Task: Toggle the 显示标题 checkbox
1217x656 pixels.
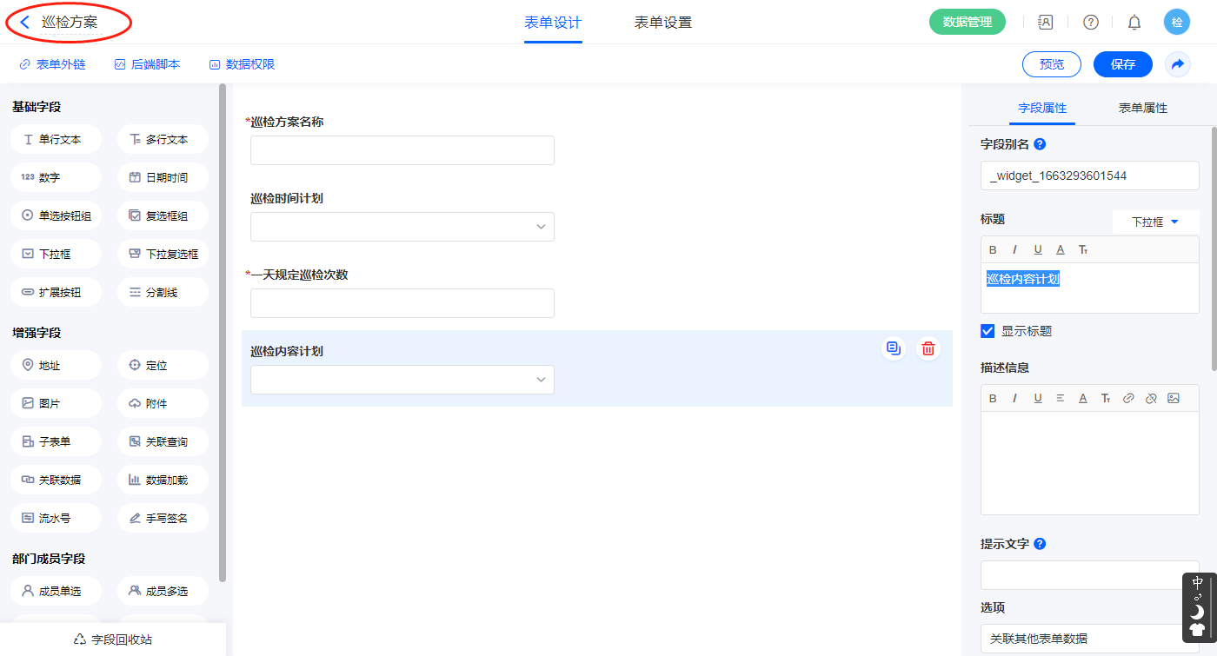Action: 988,331
